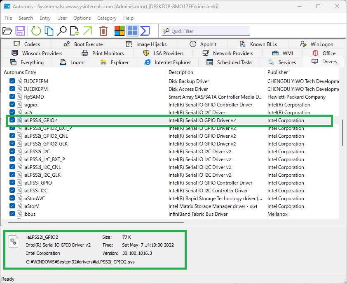The height and width of the screenshot is (284, 347).
Task: Click the file icon beside EUDCPEPM
Action: point(19,81)
